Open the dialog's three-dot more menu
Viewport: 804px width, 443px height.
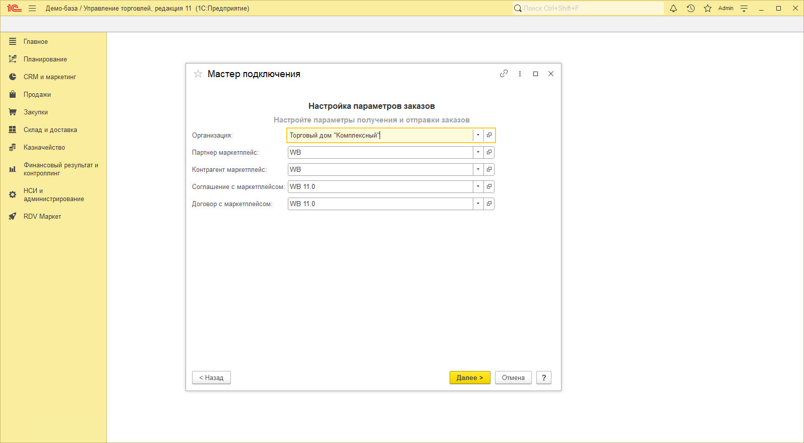coord(520,74)
